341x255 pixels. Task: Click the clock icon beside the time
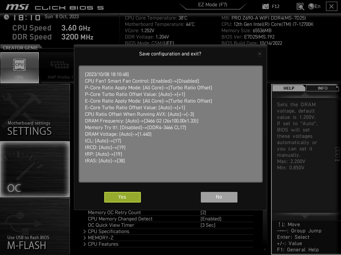pos(7,17)
